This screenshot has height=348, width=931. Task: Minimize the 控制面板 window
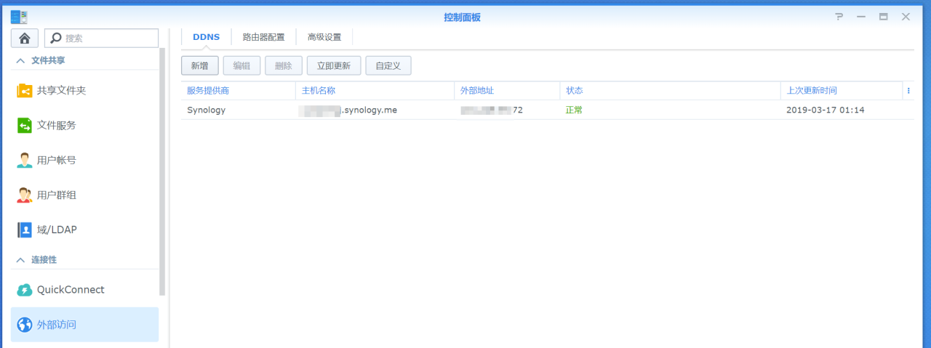coord(861,17)
